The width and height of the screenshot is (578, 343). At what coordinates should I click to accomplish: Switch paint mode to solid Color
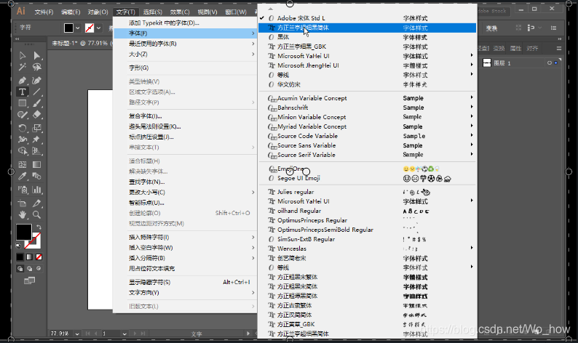pyautogui.click(x=20, y=257)
